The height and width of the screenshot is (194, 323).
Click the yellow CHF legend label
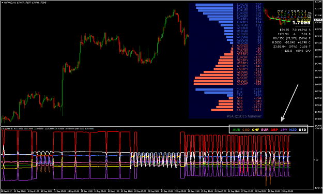click(x=255, y=130)
